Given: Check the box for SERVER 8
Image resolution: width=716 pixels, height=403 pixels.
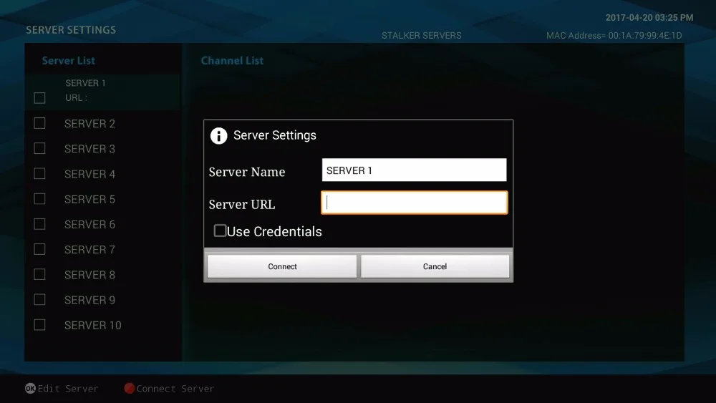Looking at the screenshot, I should [x=39, y=274].
